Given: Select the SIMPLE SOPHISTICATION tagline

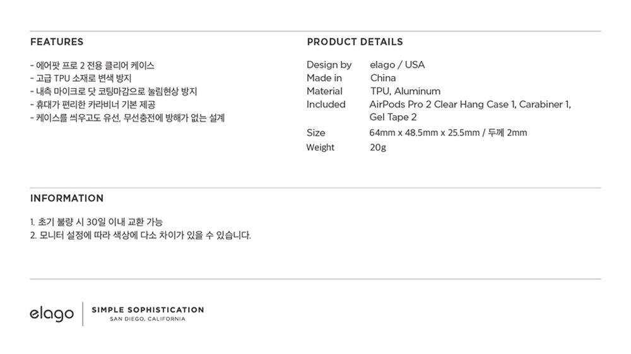Looking at the screenshot, I should tap(148, 310).
